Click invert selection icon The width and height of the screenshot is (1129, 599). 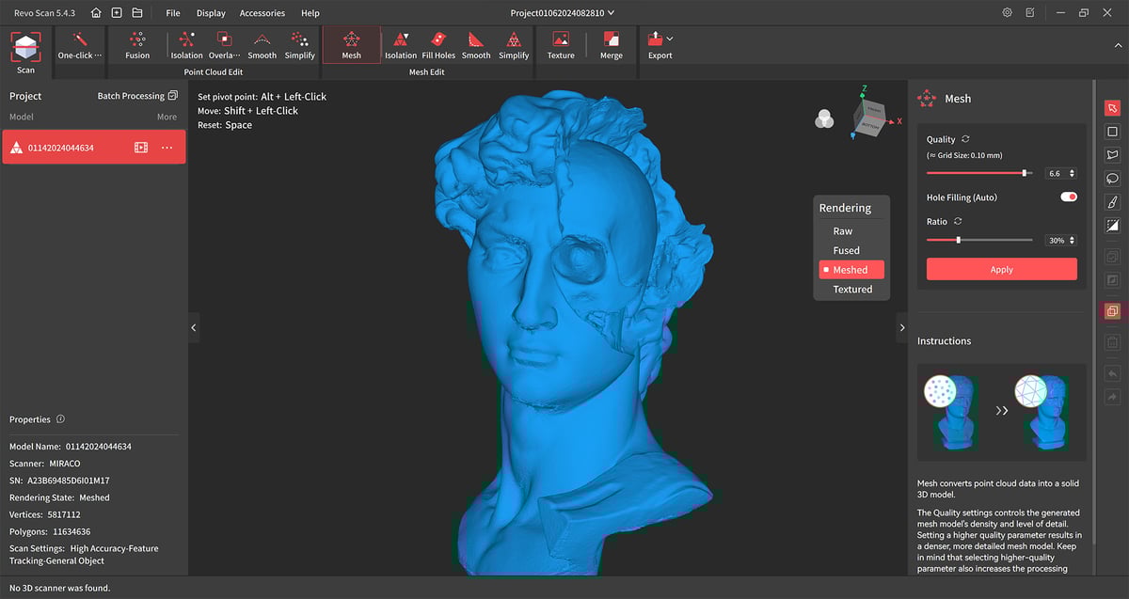tap(1112, 226)
